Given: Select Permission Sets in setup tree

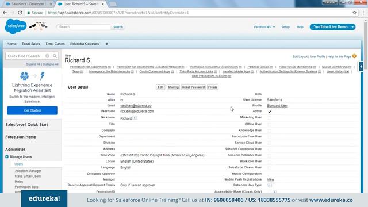Looking at the screenshot, I should [26, 187].
